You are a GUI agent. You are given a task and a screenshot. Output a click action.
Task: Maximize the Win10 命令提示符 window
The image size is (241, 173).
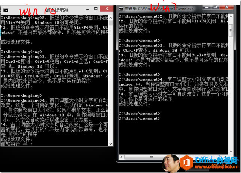[x=96, y=9]
